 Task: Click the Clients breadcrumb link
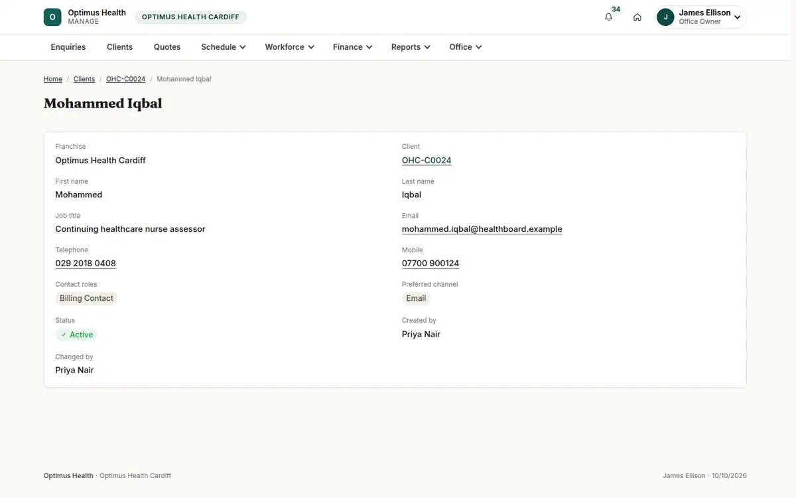click(84, 79)
